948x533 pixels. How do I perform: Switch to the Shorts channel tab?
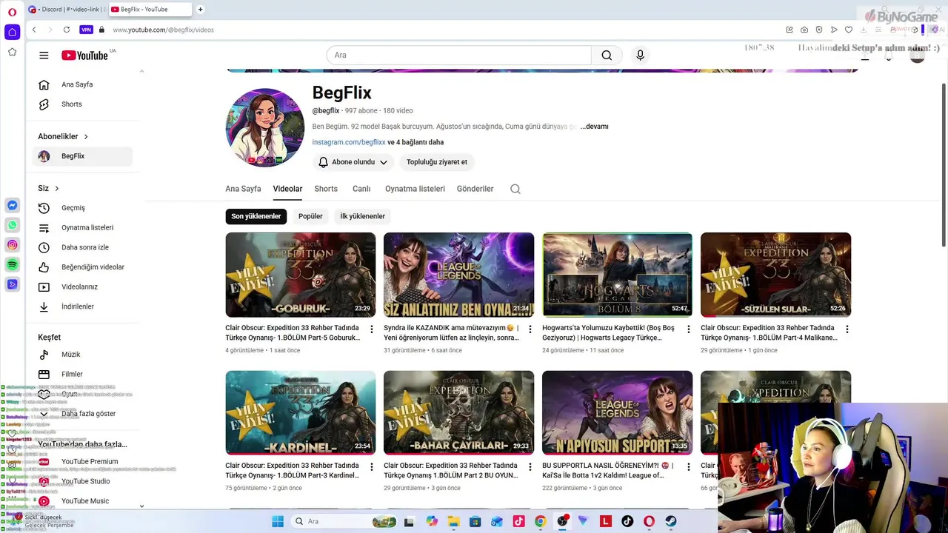326,189
